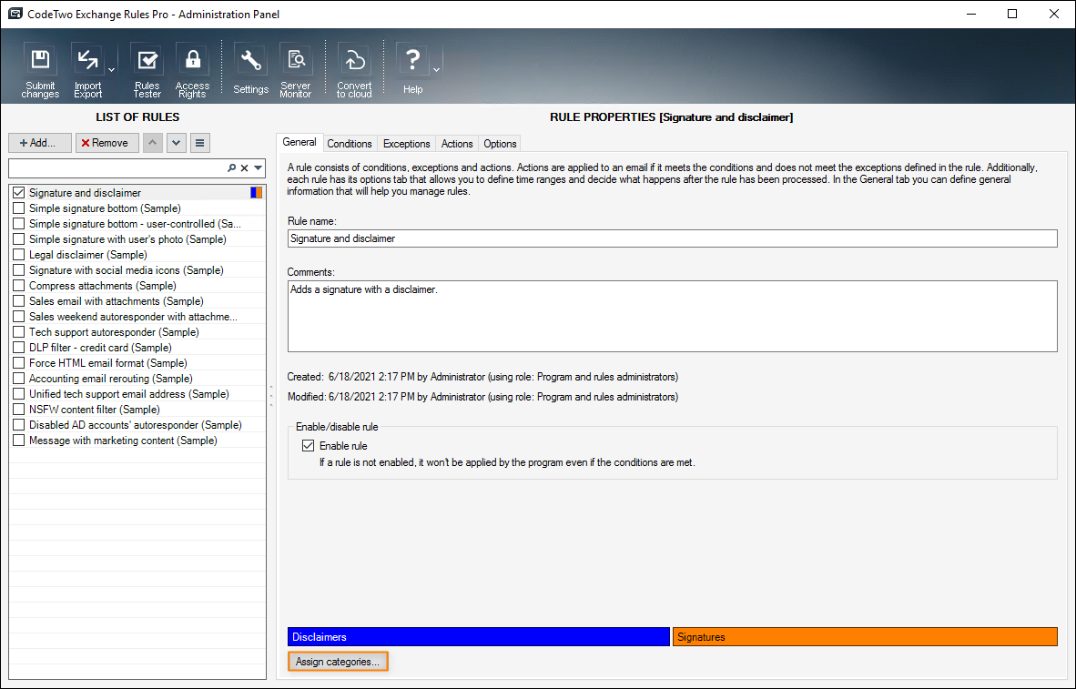Image resolution: width=1076 pixels, height=689 pixels.
Task: Switch to the General tab
Action: pos(299,142)
